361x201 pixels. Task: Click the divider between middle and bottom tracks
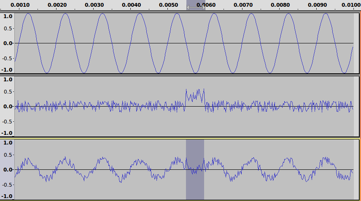(180, 138)
